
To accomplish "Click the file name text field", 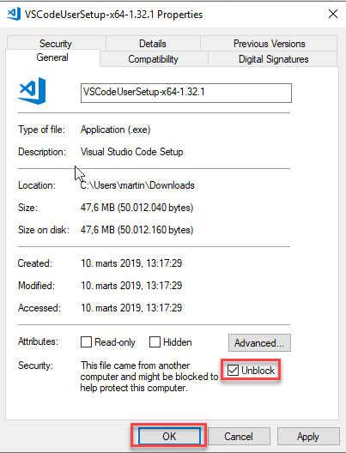I will pyautogui.click(x=186, y=93).
